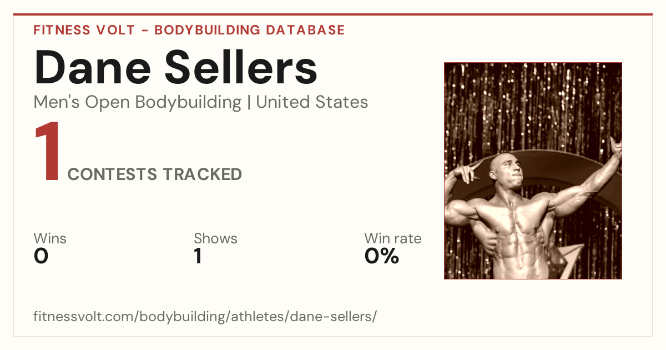This screenshot has height=350, width=666.
Task: Click the Wins stat label
Action: [50, 238]
